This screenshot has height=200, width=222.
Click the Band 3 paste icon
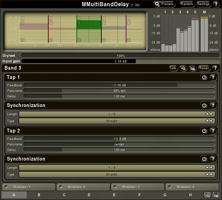click(193, 68)
